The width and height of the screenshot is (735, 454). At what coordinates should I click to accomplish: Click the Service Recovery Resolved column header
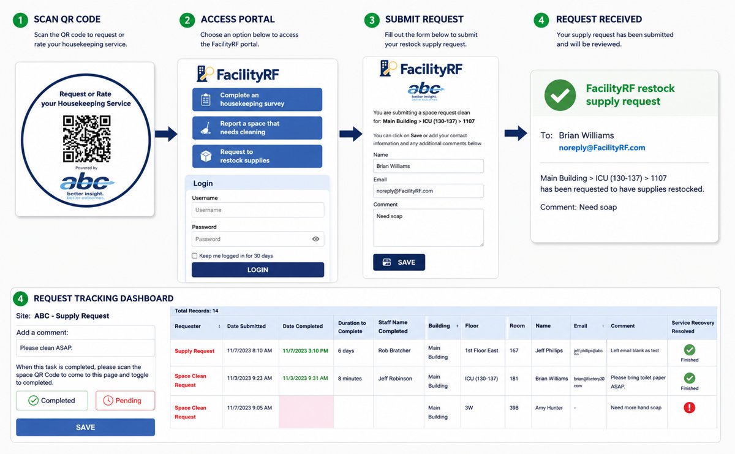(693, 327)
